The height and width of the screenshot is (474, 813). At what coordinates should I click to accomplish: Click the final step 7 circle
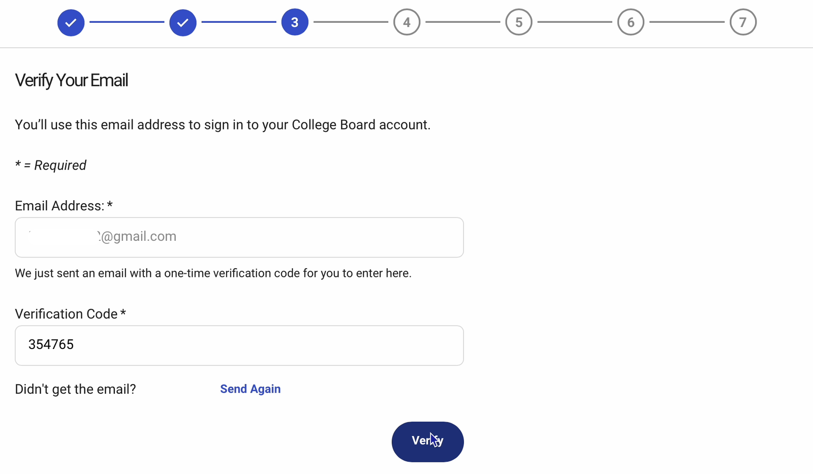743,22
